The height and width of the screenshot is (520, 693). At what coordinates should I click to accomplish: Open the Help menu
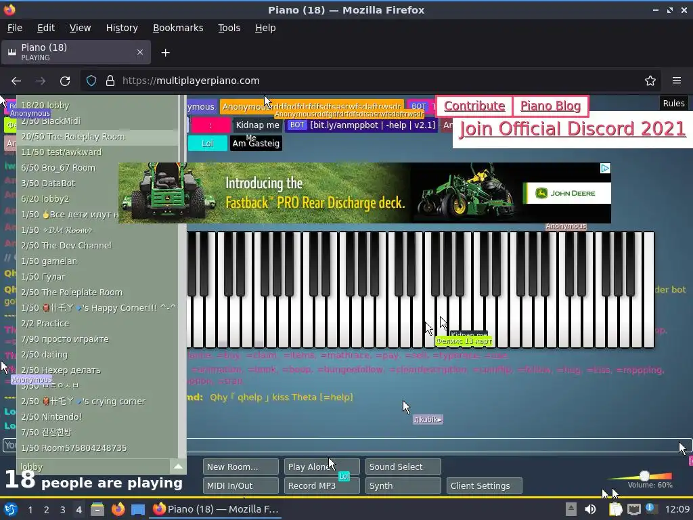[265, 28]
